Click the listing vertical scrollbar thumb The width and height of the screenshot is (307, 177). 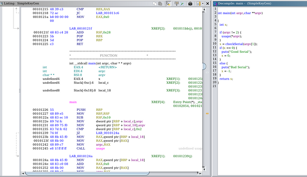coord(204,67)
